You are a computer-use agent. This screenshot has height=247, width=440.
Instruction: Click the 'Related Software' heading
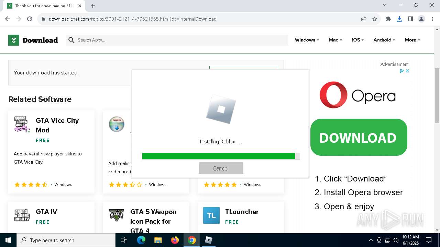click(x=40, y=99)
